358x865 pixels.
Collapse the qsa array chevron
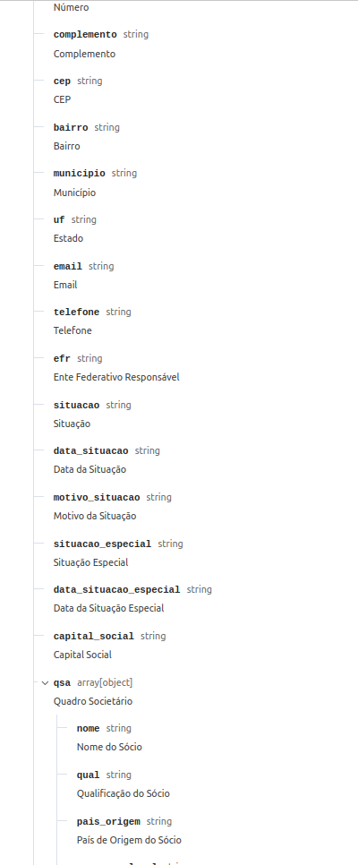coord(46,683)
